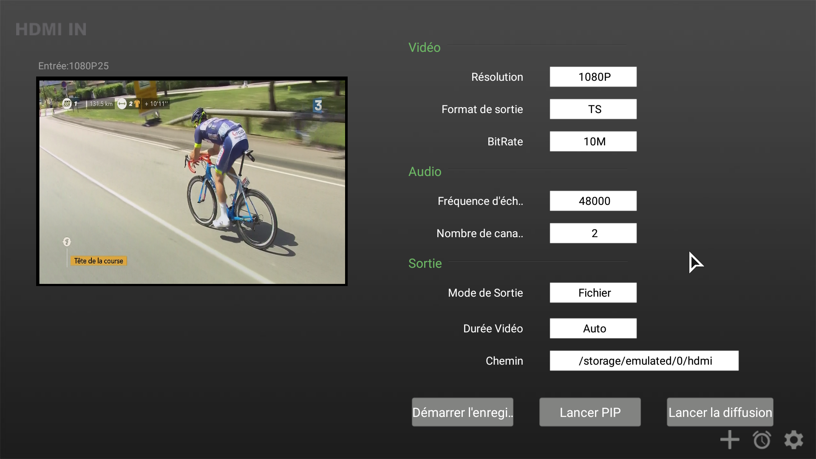The image size is (816, 459).
Task: Open the Résolution 1080P selector
Action: (x=593, y=77)
